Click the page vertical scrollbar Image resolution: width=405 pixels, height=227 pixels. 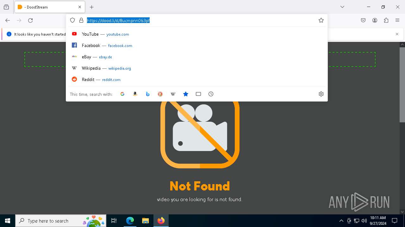(402, 84)
